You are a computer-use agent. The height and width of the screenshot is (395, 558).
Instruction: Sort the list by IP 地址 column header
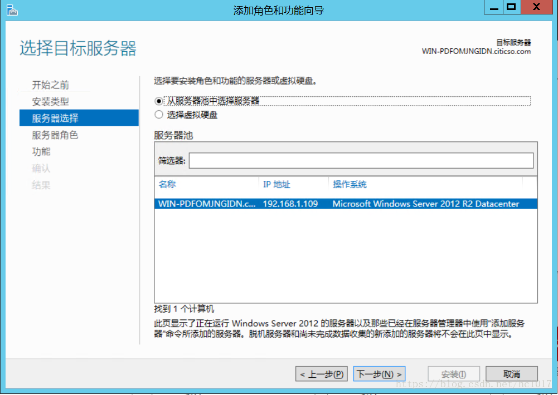[276, 184]
